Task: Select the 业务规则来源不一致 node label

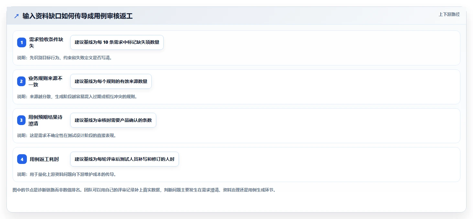Action: coord(45,81)
